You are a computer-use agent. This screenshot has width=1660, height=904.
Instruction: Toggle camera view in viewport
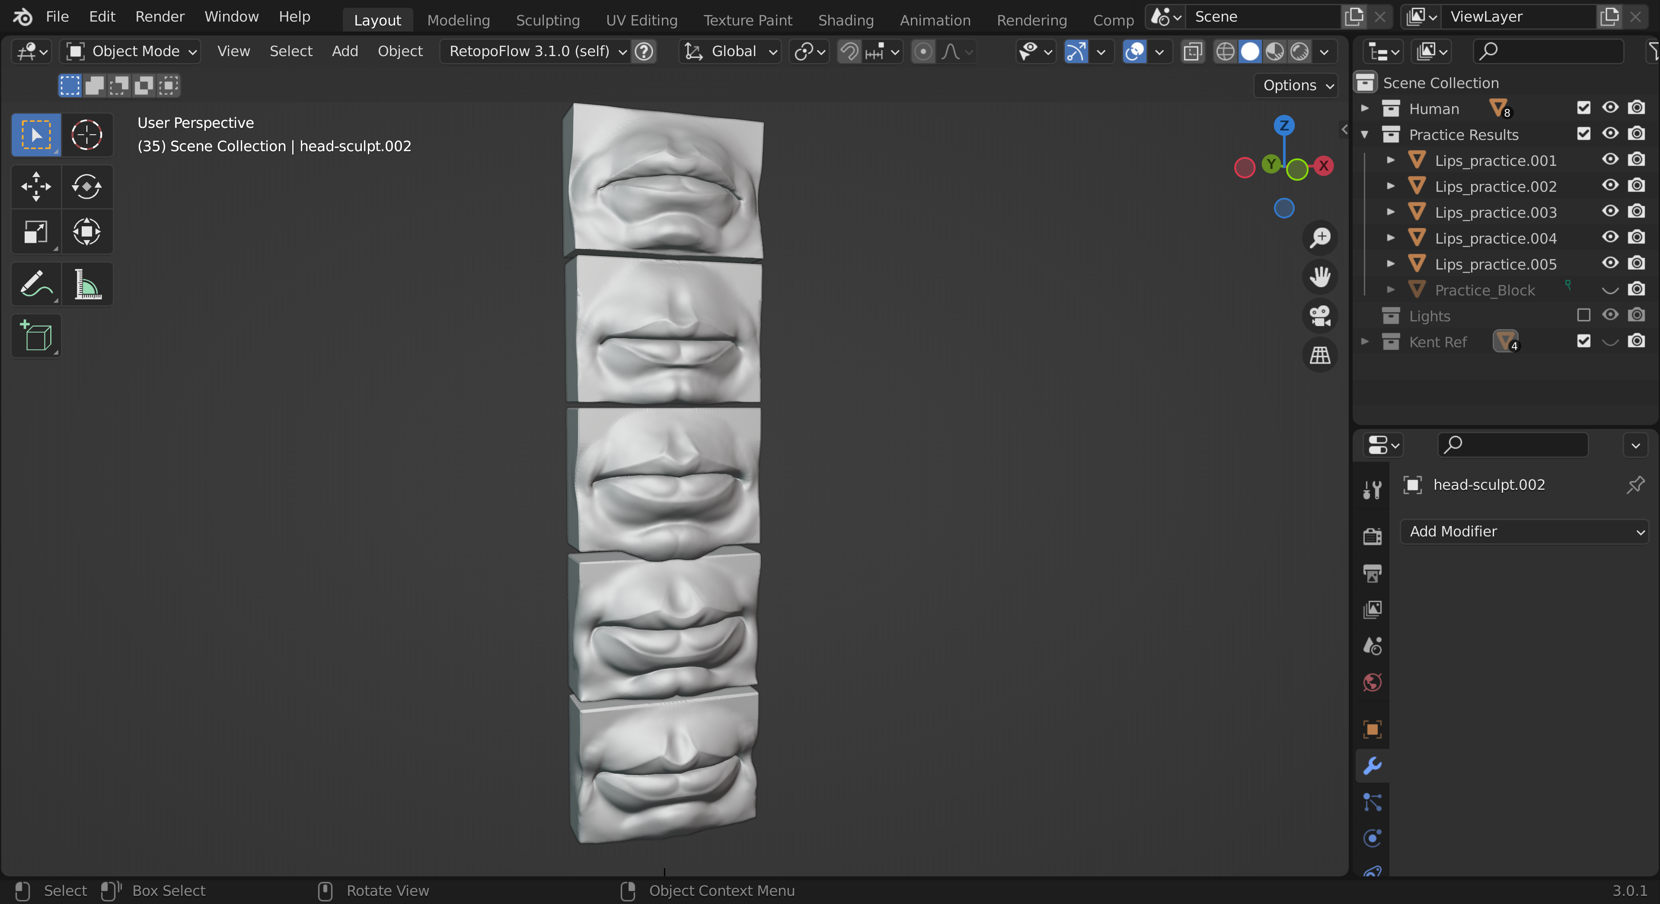1320,316
